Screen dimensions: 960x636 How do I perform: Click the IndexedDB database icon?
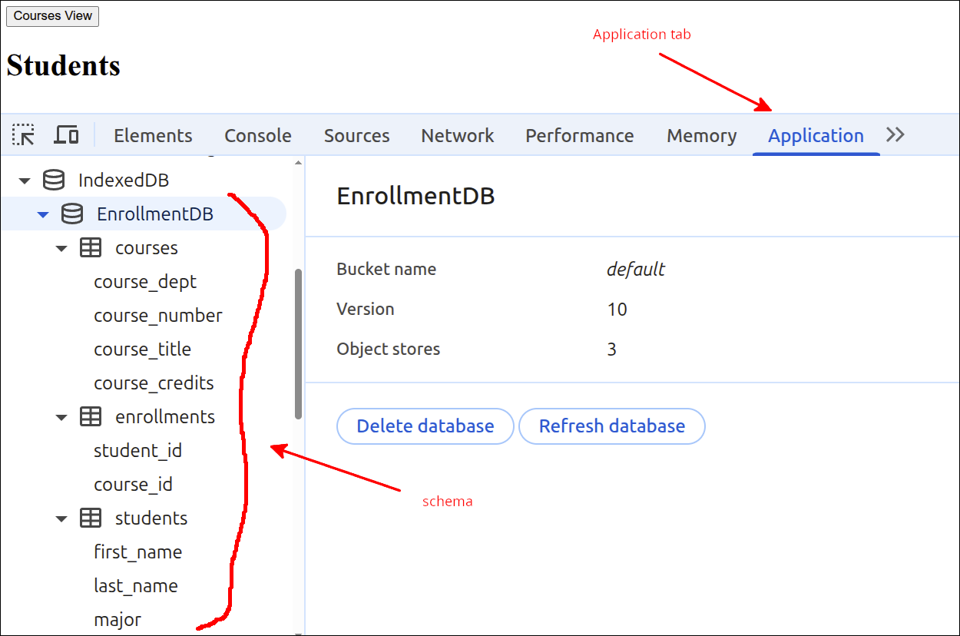click(53, 180)
